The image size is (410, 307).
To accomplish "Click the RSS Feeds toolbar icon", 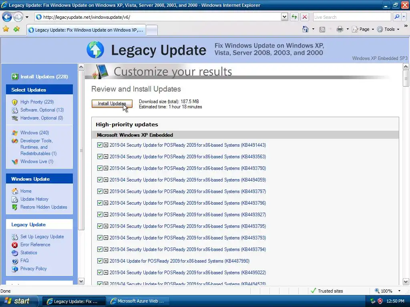I will 322,30.
